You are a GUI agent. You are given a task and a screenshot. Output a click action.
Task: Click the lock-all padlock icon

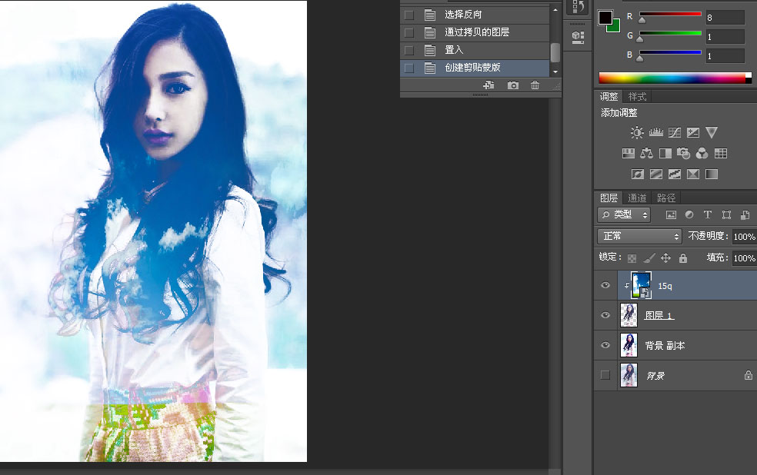(x=682, y=258)
